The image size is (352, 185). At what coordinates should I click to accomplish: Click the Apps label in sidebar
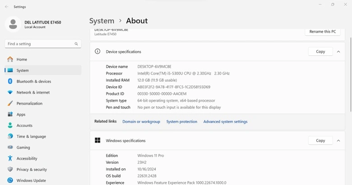[x=21, y=114]
